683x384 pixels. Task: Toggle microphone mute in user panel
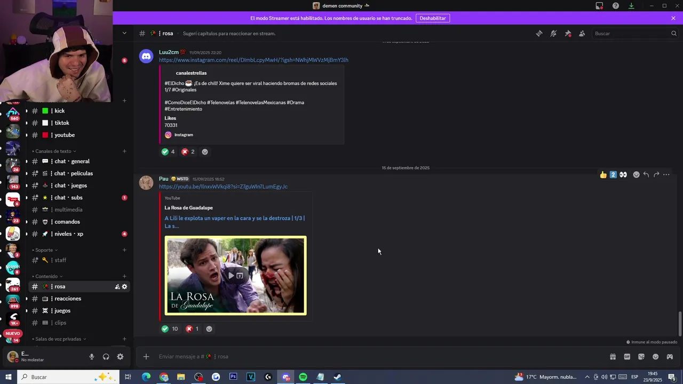point(92,357)
